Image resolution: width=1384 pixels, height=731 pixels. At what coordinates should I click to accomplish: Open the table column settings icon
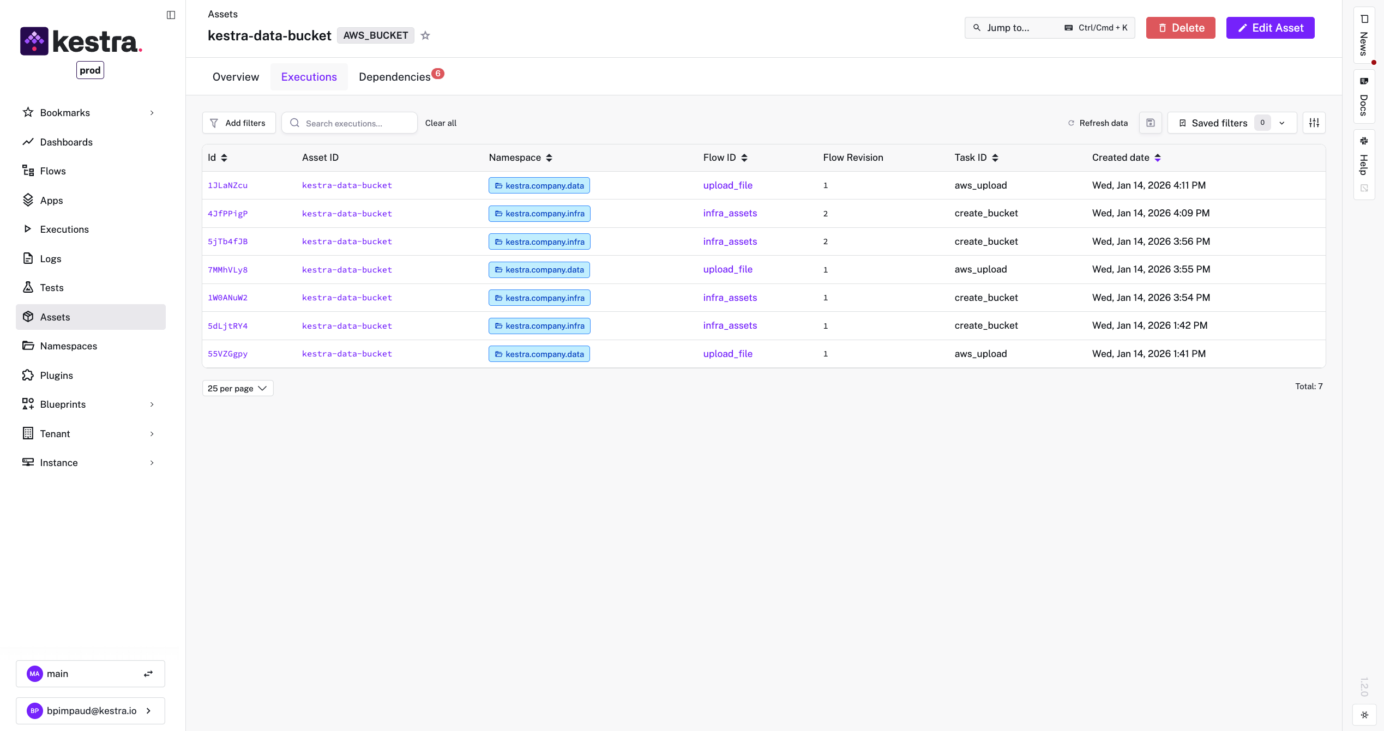(1314, 123)
